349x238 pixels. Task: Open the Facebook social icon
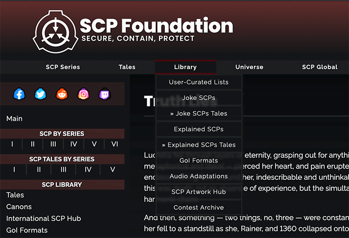(x=19, y=94)
